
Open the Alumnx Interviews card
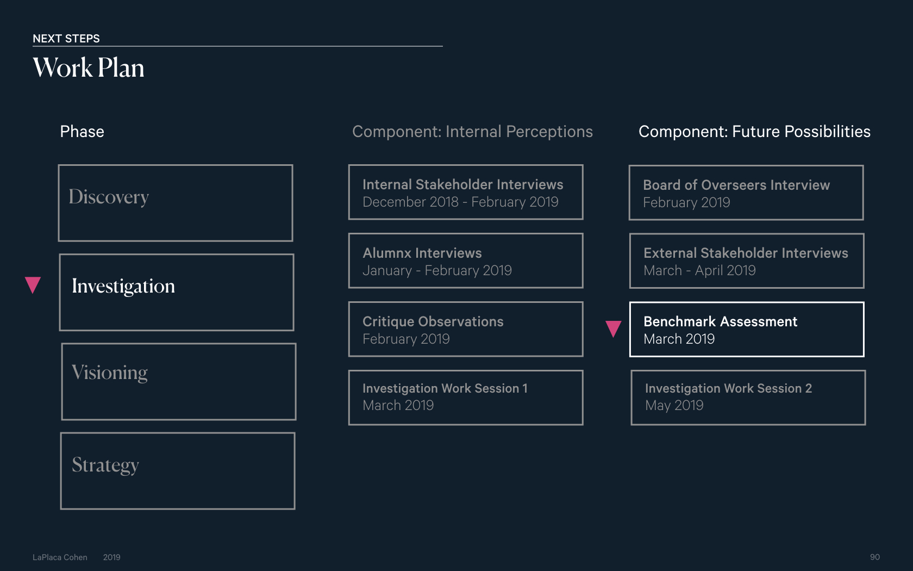pyautogui.click(x=466, y=260)
